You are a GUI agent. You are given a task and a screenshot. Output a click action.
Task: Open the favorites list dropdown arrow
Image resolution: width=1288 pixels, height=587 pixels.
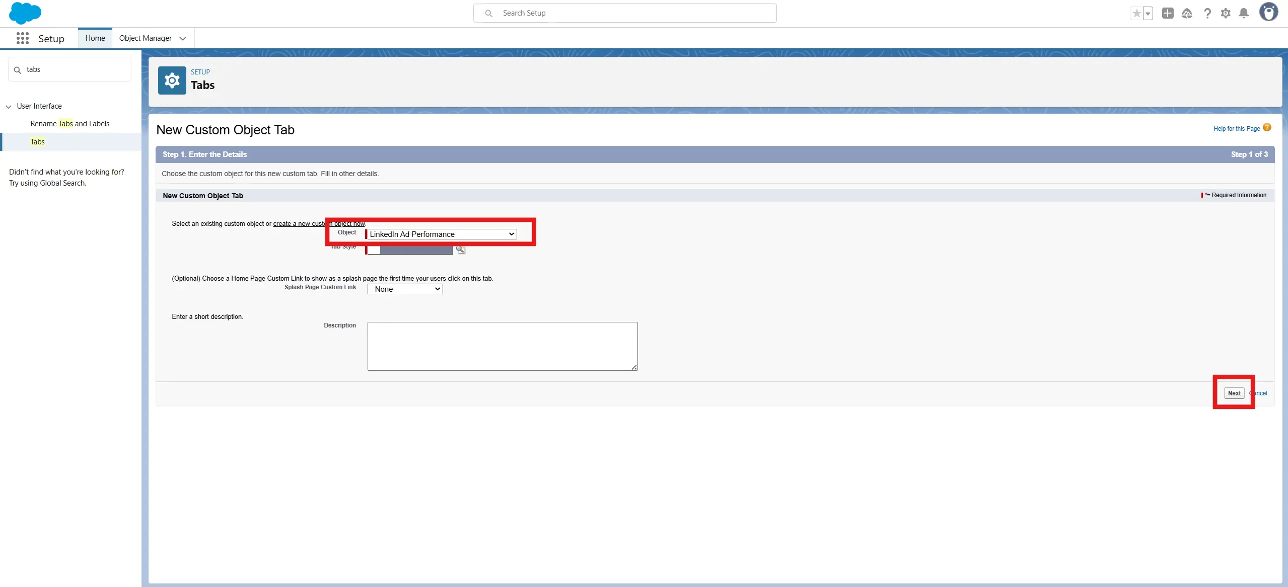point(1148,14)
